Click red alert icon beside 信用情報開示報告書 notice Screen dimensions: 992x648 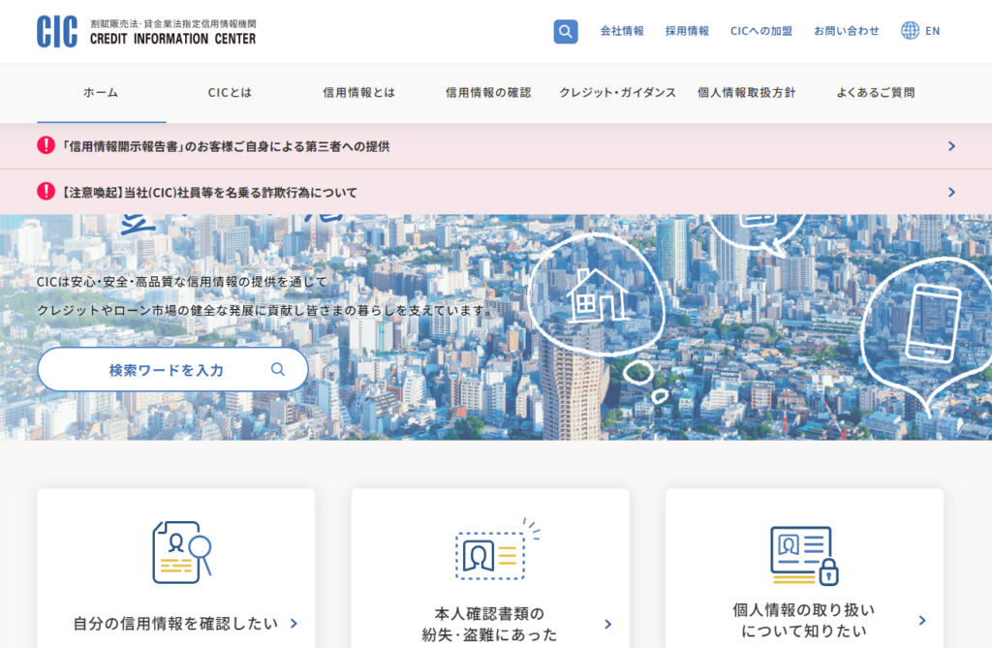46,146
